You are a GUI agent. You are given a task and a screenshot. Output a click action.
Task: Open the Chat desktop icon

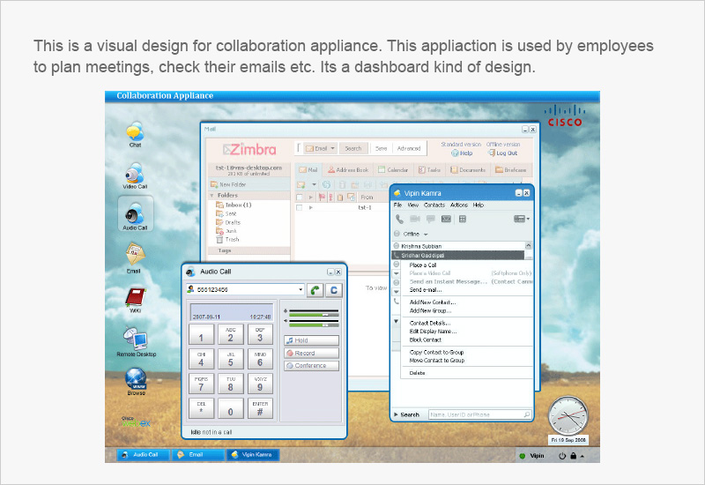tap(135, 132)
